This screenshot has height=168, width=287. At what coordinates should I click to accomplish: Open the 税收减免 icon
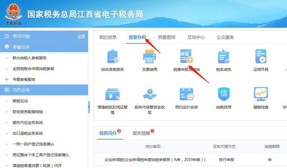[x=224, y=57]
